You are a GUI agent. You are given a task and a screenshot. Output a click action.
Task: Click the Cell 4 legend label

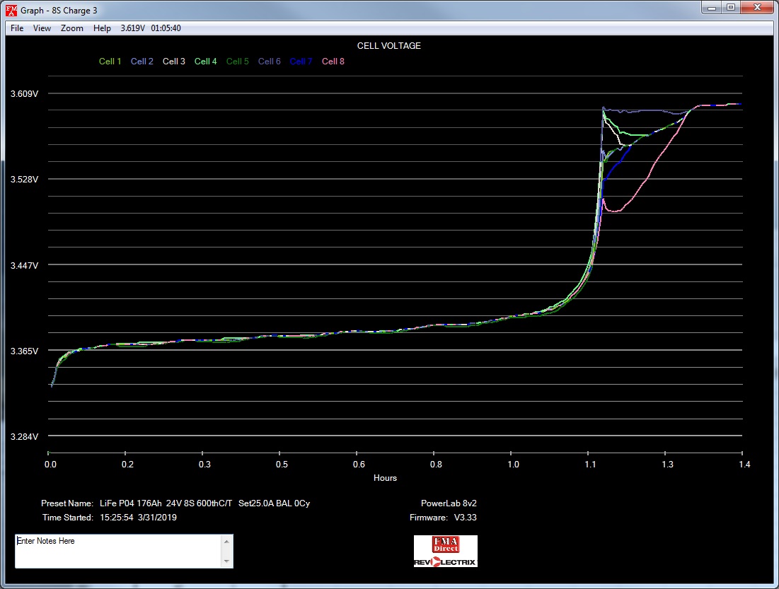coord(206,62)
